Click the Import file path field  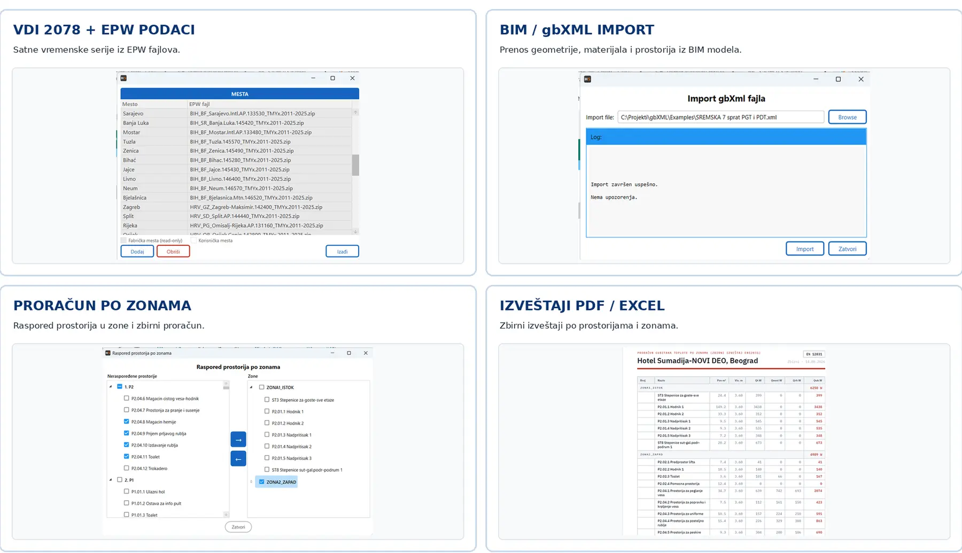pyautogui.click(x=721, y=117)
